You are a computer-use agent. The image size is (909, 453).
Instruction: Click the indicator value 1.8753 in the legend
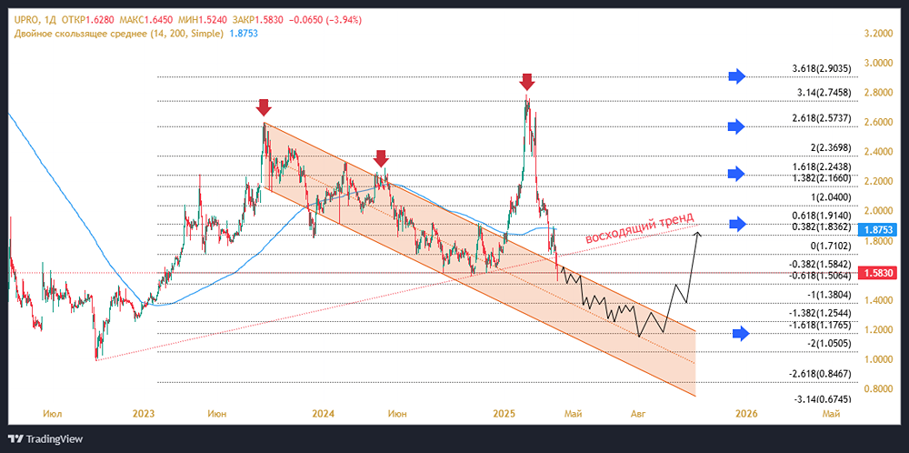tap(244, 34)
